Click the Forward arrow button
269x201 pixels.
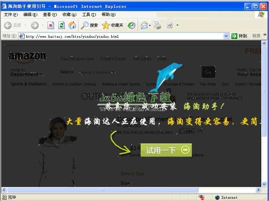pyautogui.click(x=35, y=26)
